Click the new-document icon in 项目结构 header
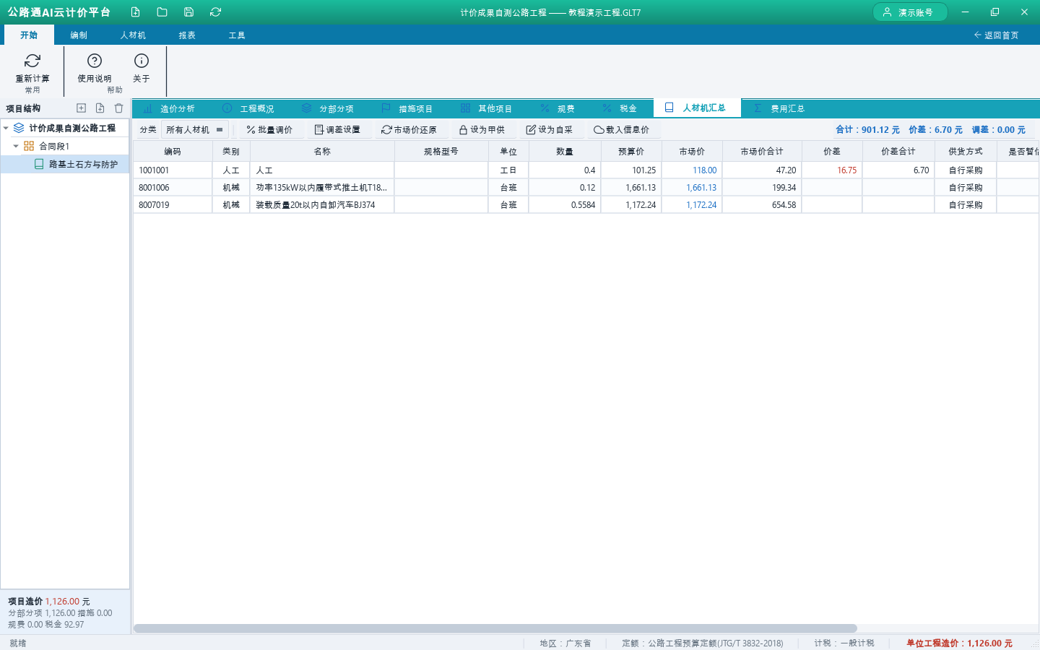 click(x=100, y=108)
